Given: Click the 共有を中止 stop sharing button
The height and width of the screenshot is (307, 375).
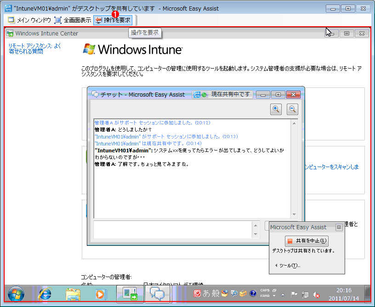Looking at the screenshot, I should pos(307,241).
